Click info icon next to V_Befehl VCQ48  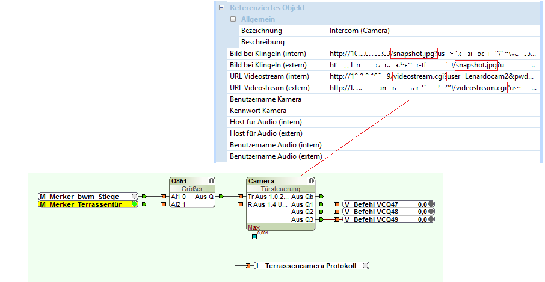[x=432, y=212]
